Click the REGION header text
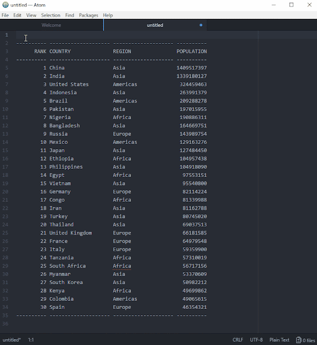Screen dimensions: 317x345 pos(122,51)
